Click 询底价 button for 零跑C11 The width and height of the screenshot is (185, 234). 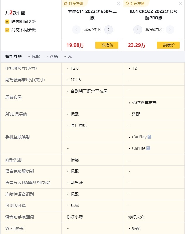pos(107,45)
